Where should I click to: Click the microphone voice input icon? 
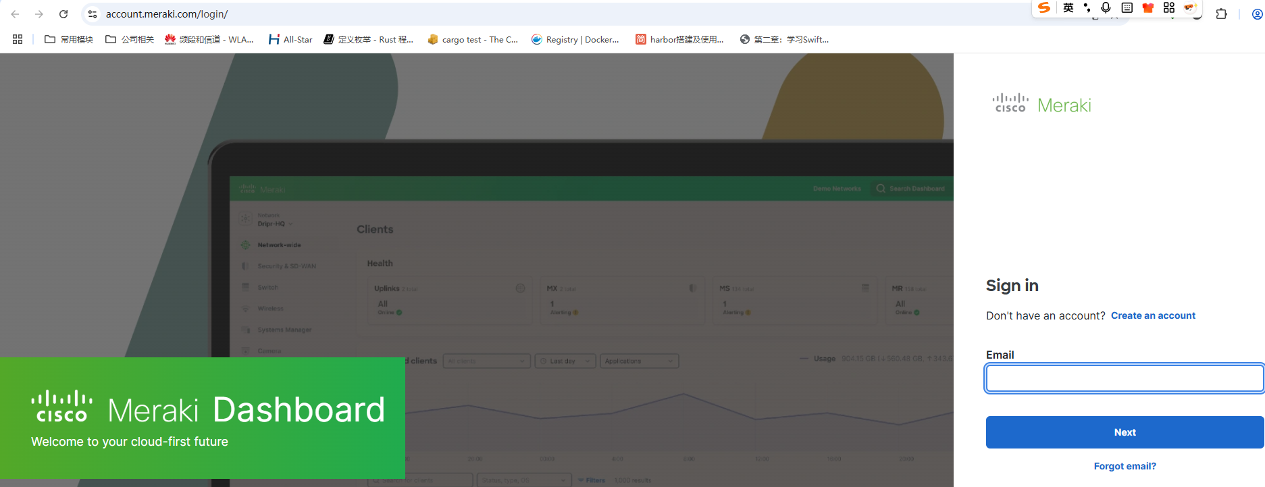[x=1106, y=7]
